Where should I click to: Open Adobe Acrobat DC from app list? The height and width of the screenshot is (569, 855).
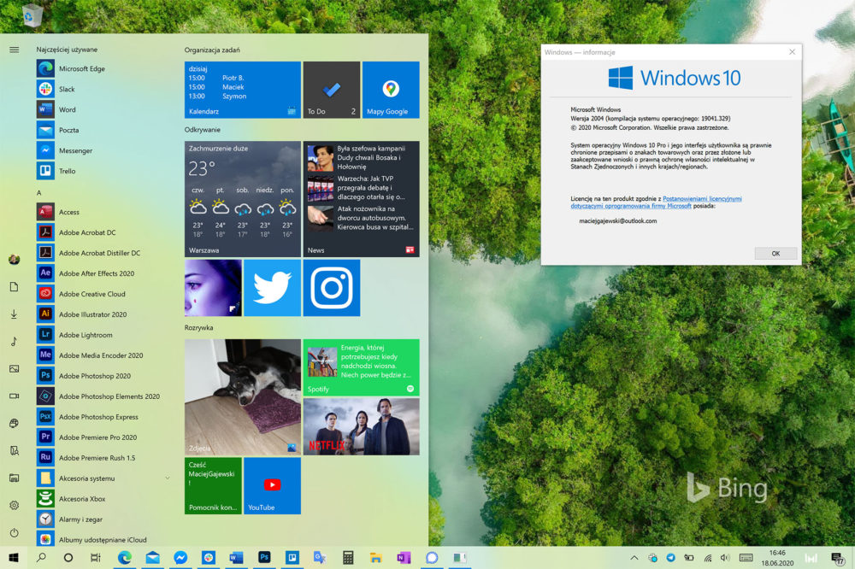click(x=103, y=232)
